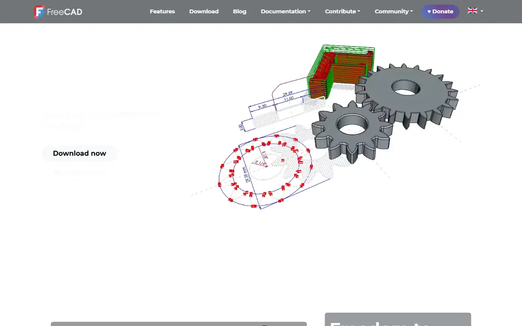Open the language selector with UK flag
Screen dimensions: 522x326
pyautogui.click(x=475, y=11)
